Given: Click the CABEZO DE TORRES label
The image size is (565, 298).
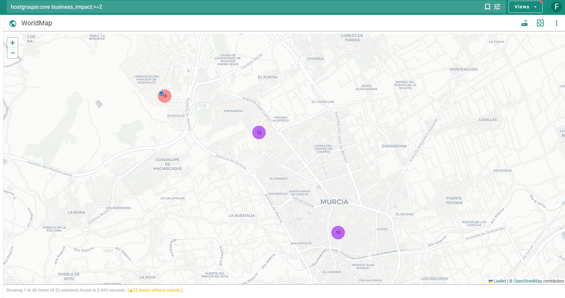Looking at the screenshot, I should (x=352, y=38).
